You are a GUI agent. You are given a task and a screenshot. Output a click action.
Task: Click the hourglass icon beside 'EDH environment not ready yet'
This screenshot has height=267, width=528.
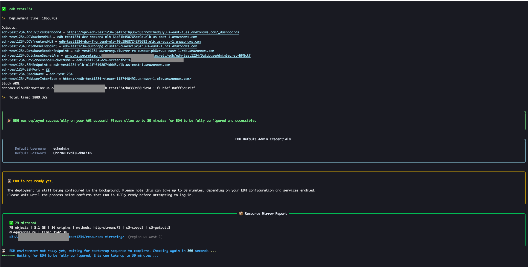click(x=4, y=251)
